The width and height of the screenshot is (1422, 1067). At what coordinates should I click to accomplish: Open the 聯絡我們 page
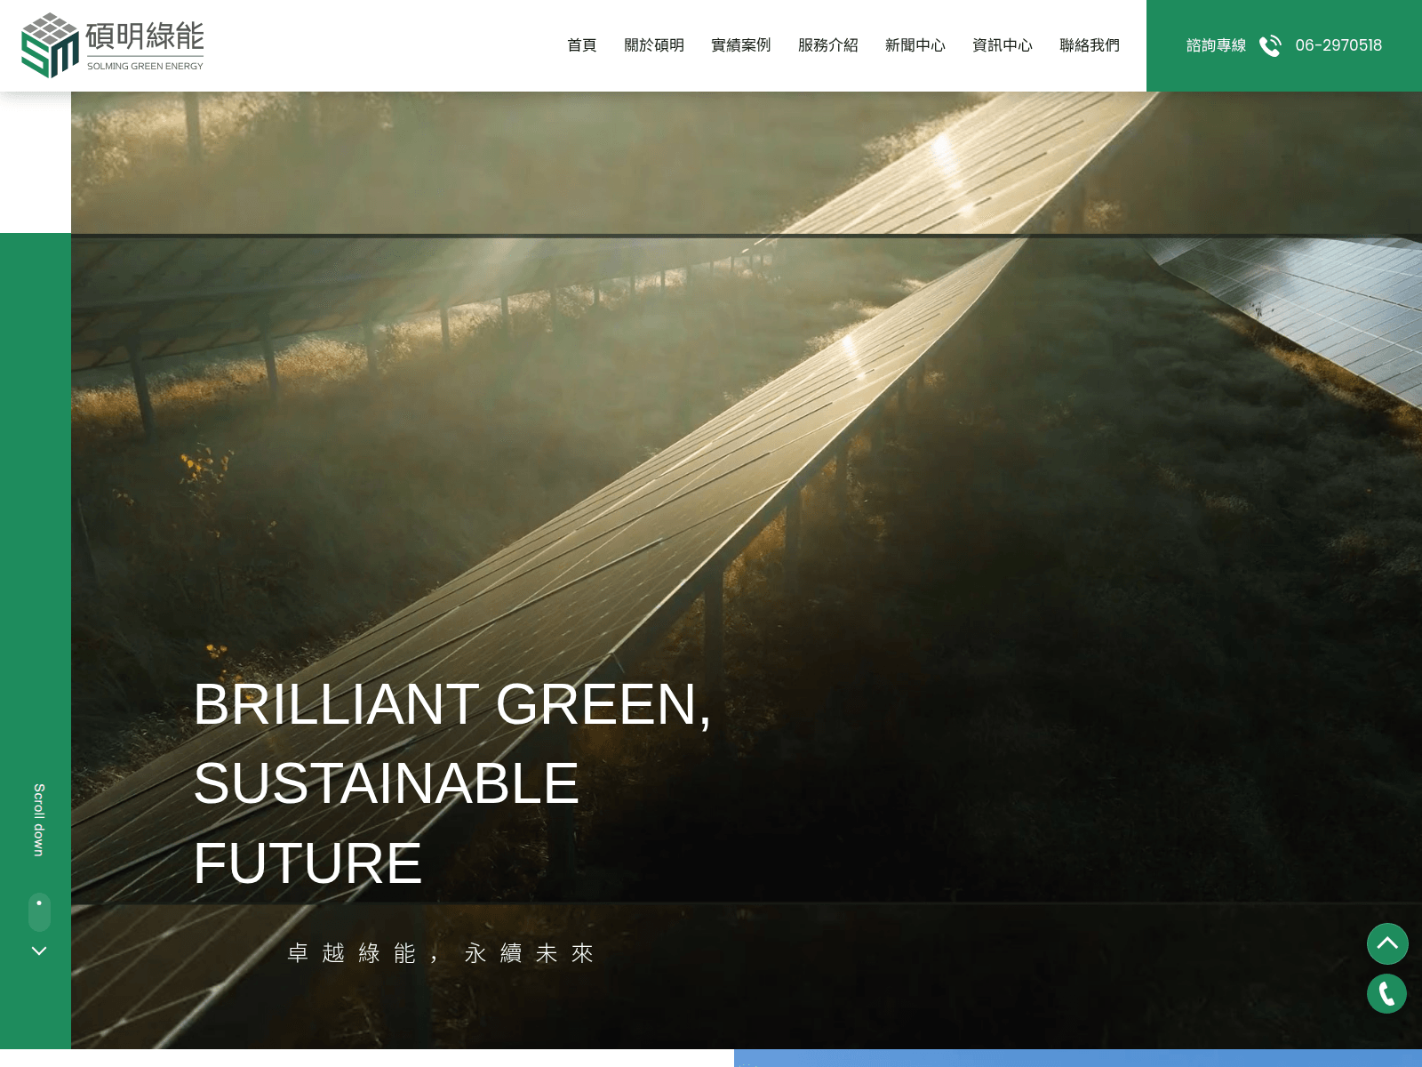pos(1090,45)
